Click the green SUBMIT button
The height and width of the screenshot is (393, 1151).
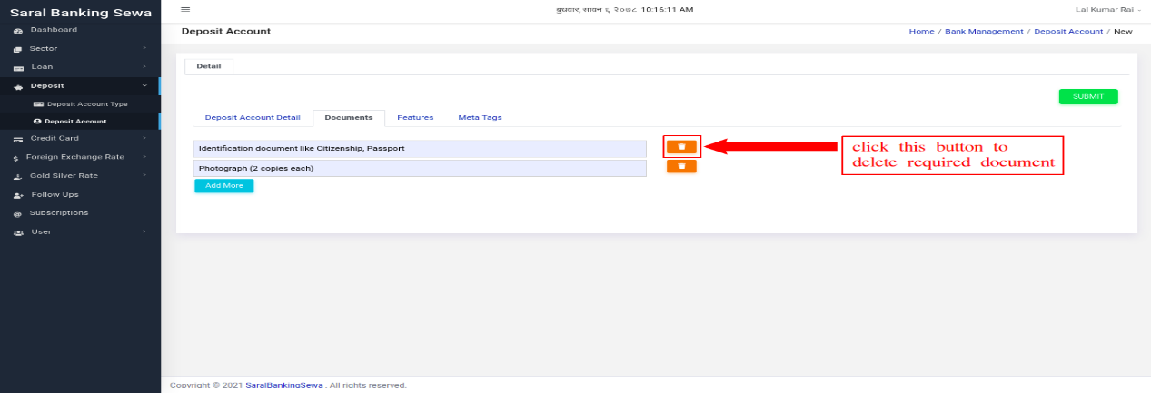[x=1088, y=96]
